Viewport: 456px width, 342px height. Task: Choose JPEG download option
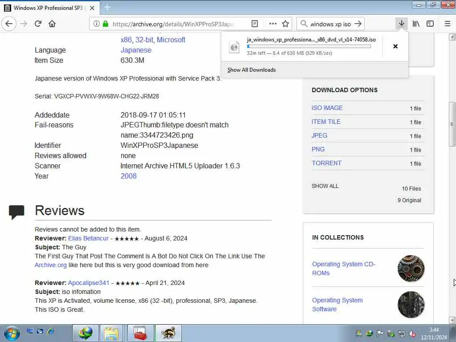point(319,135)
